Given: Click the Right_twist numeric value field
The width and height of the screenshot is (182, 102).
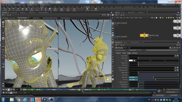Looking at the screenshot, I should click(x=133, y=77).
